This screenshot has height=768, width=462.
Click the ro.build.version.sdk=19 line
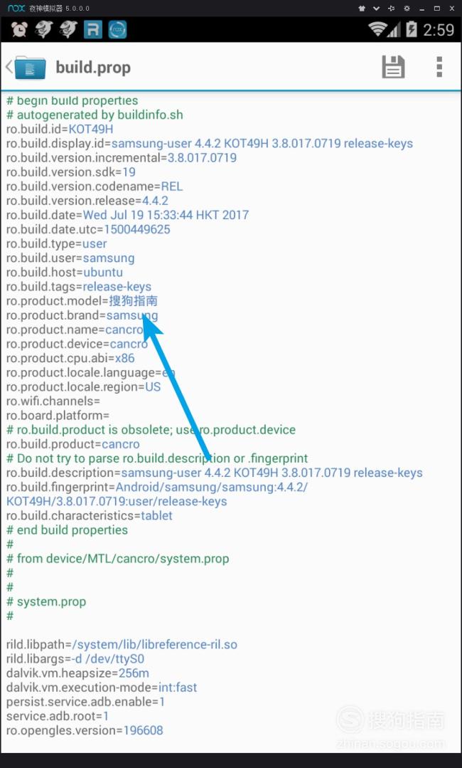click(71, 172)
